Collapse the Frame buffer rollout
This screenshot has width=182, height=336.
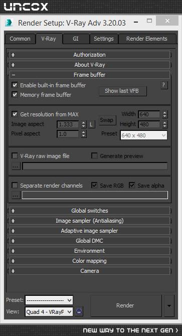pos(90,75)
